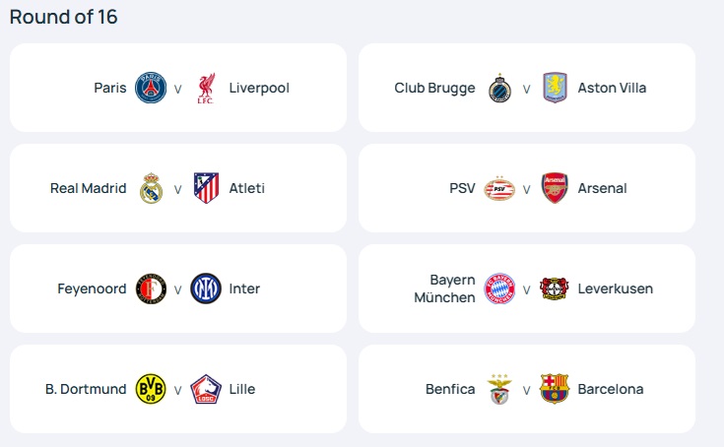This screenshot has height=447, width=724.
Task: Click the Bayern München logo
Action: pos(499,288)
